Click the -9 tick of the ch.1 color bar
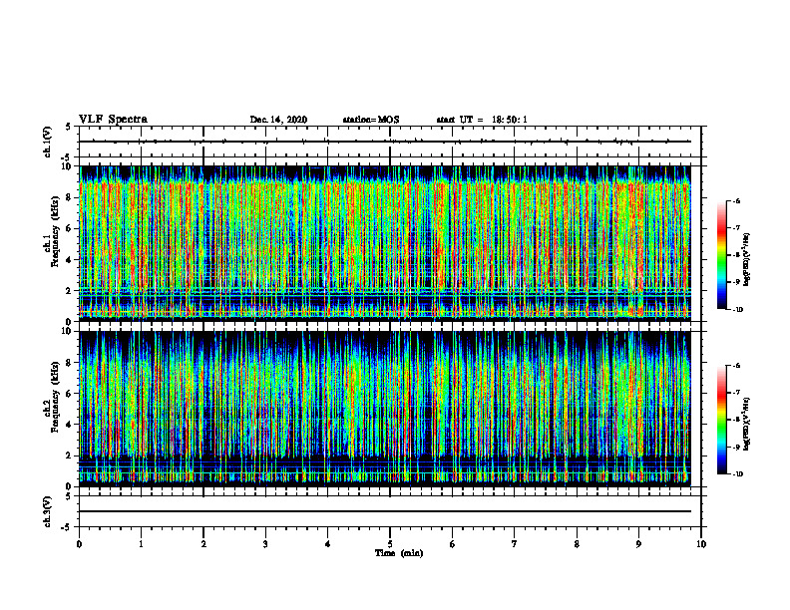790x610 pixels. 736,282
